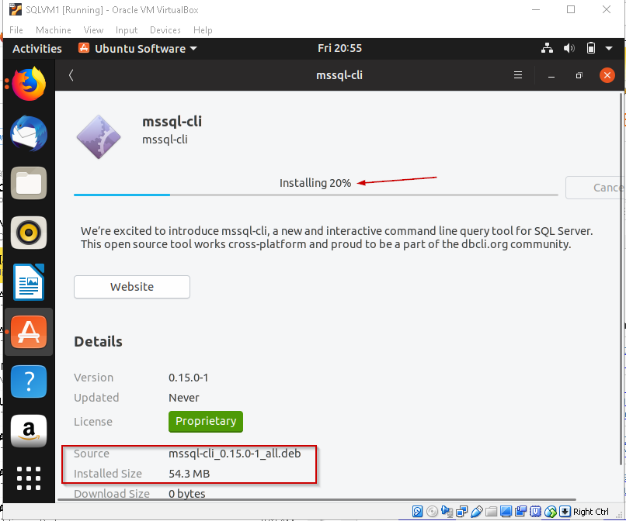
Task: Click the VirtualBox title bar app icon
Action: [x=16, y=9]
